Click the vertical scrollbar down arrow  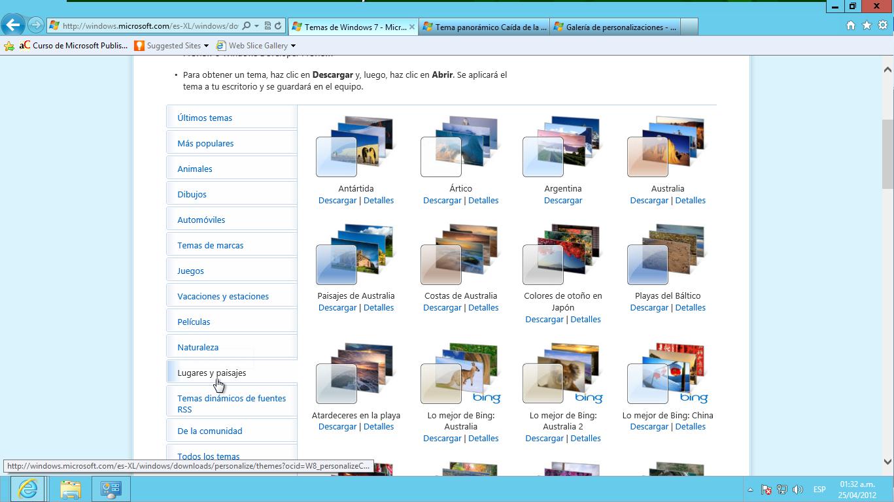pyautogui.click(x=887, y=462)
